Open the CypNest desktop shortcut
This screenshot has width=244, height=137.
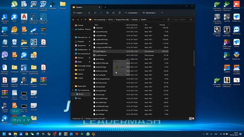pos(227,68)
